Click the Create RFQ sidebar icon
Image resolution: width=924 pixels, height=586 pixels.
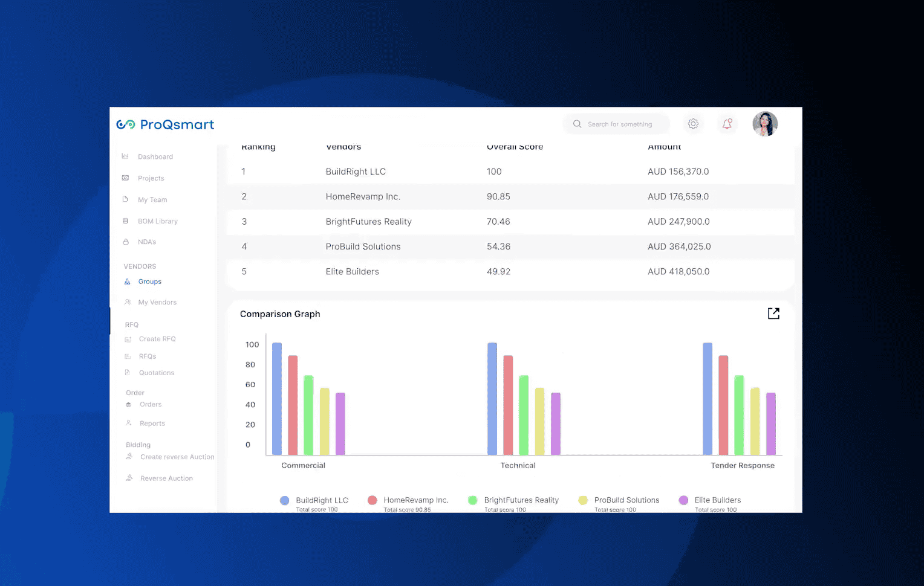[x=128, y=339]
